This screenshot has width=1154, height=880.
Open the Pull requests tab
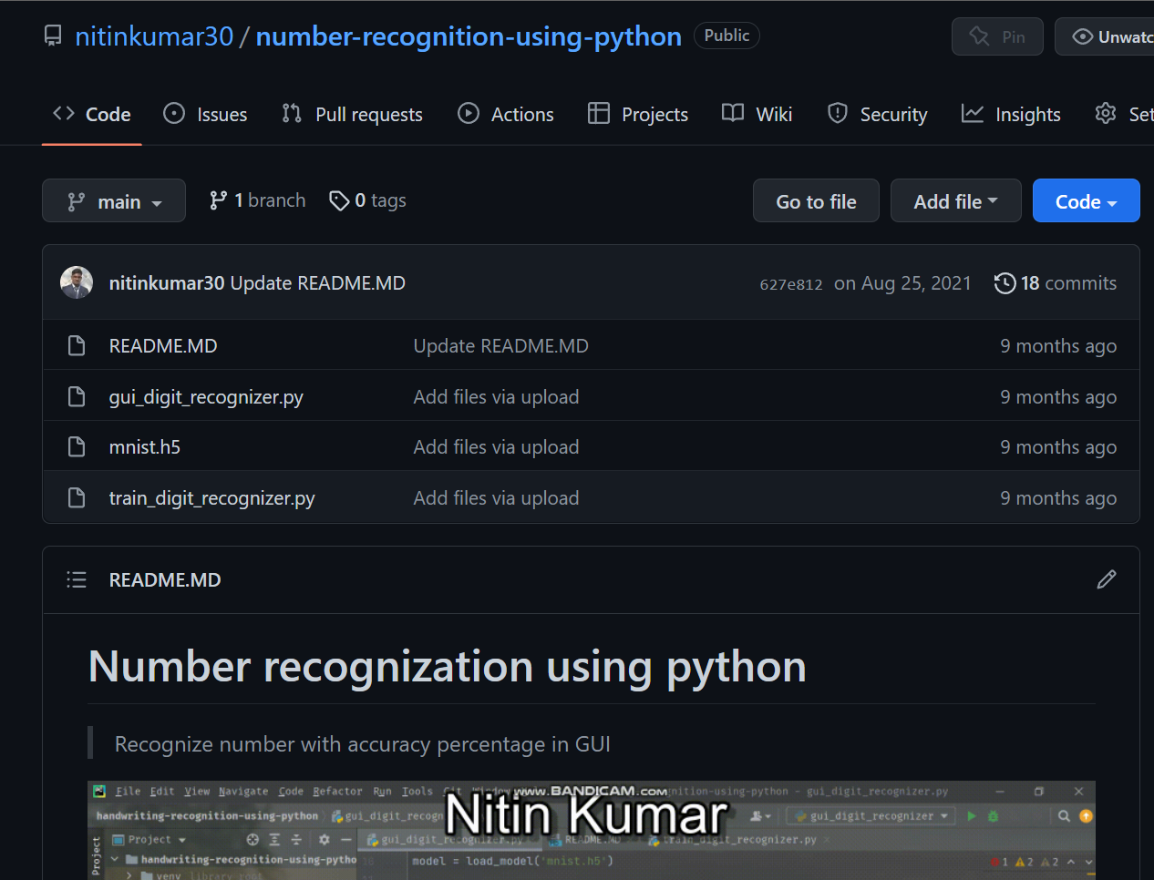point(352,115)
